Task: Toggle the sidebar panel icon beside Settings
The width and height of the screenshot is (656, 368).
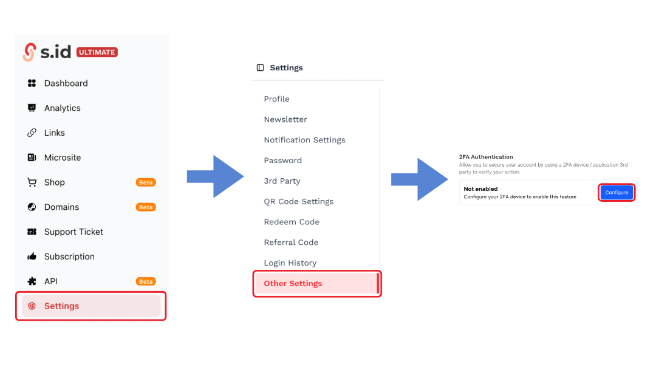Action: click(261, 68)
